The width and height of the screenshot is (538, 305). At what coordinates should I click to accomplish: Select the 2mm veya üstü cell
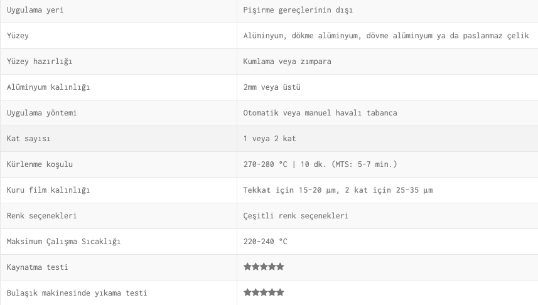click(x=387, y=87)
